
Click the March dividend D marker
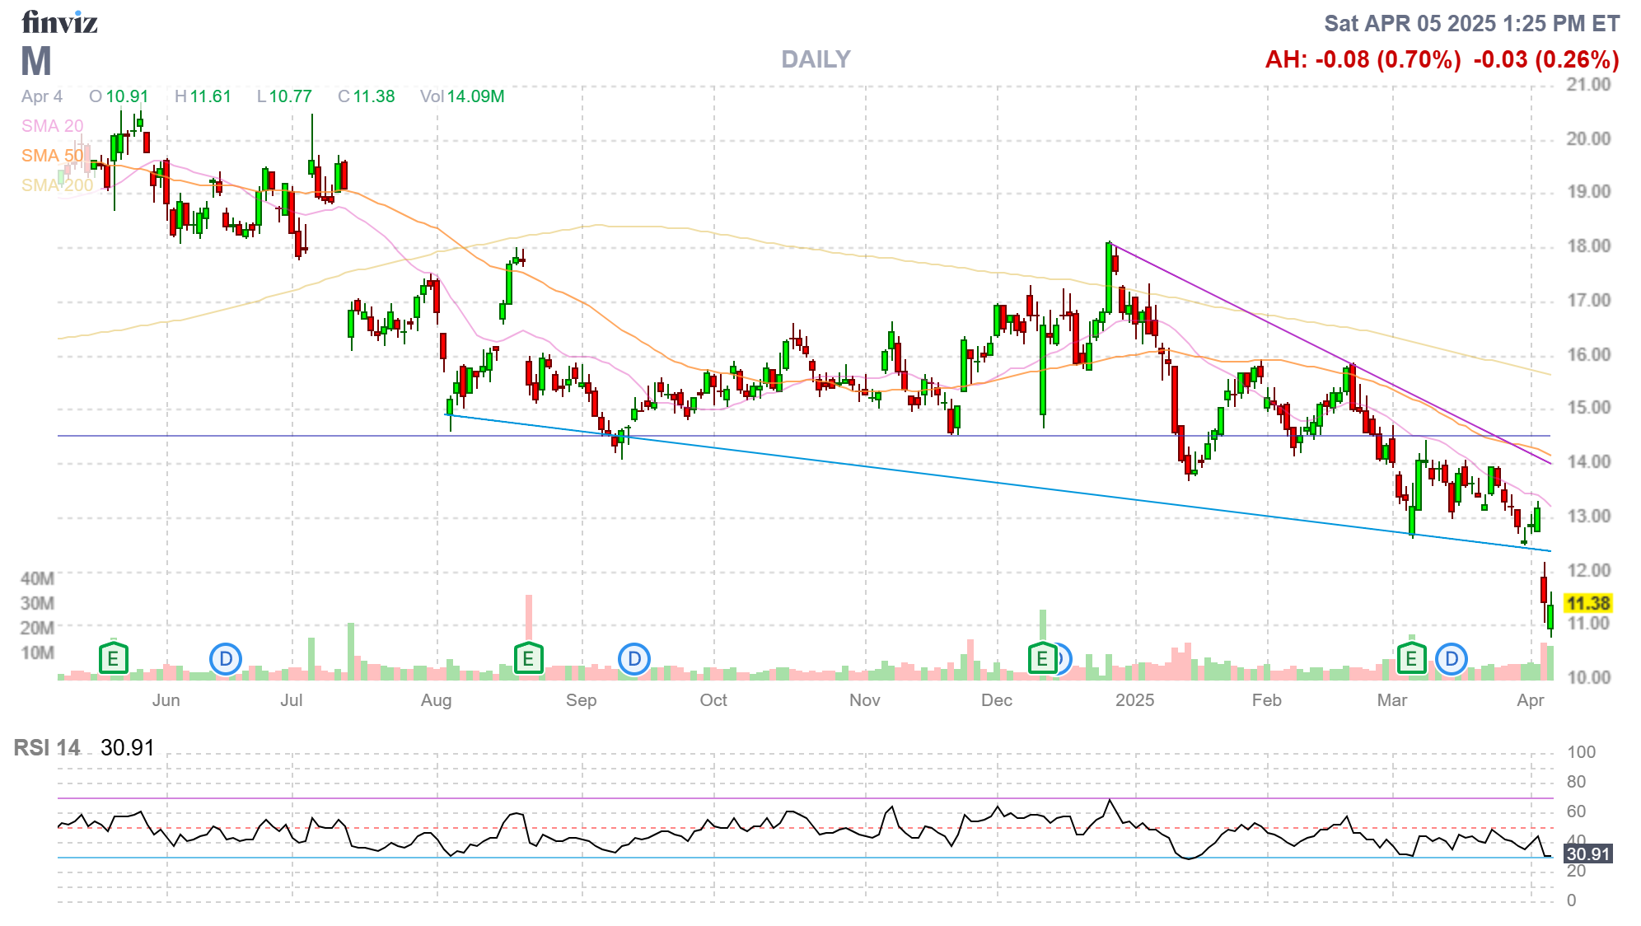pos(1451,658)
